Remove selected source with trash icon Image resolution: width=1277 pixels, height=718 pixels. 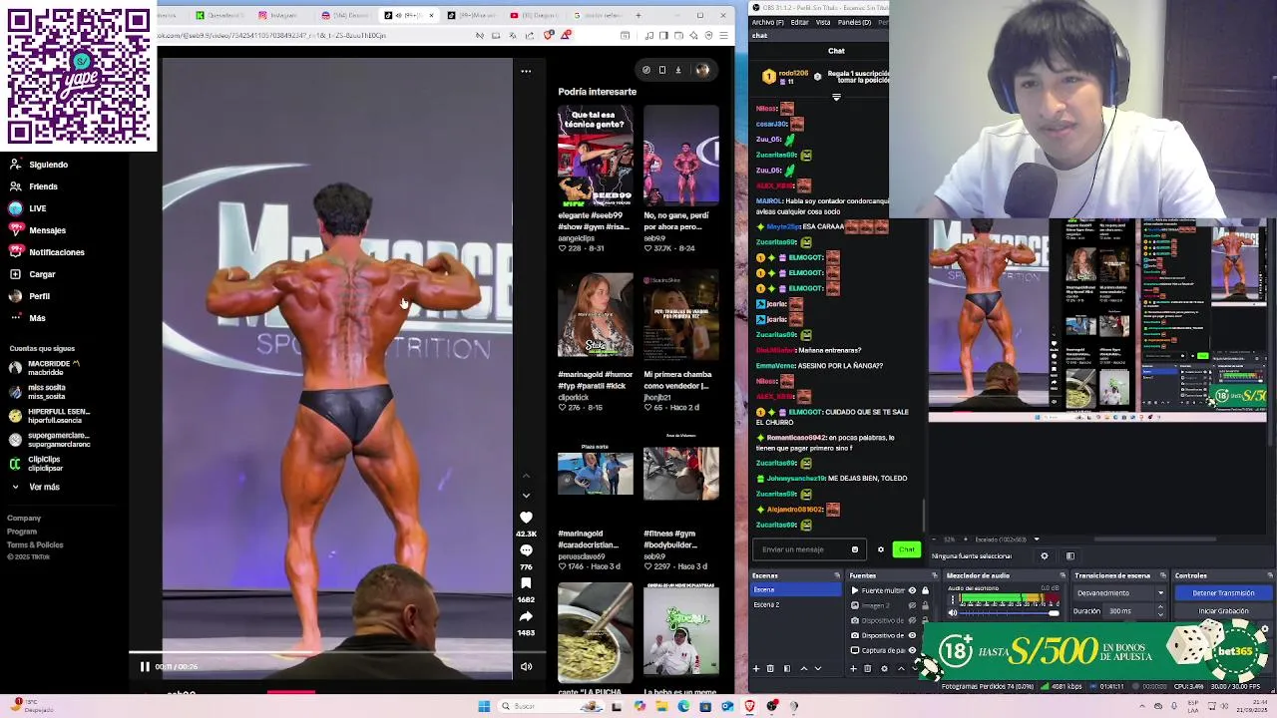tap(868, 669)
